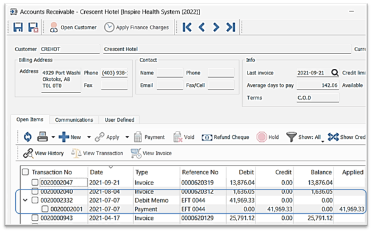Go to first record arrow
The image size is (372, 232).
click(x=187, y=27)
